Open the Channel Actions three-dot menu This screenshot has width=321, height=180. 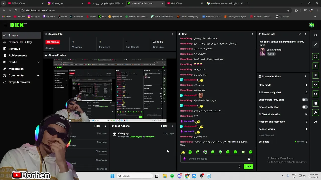coord(305,76)
